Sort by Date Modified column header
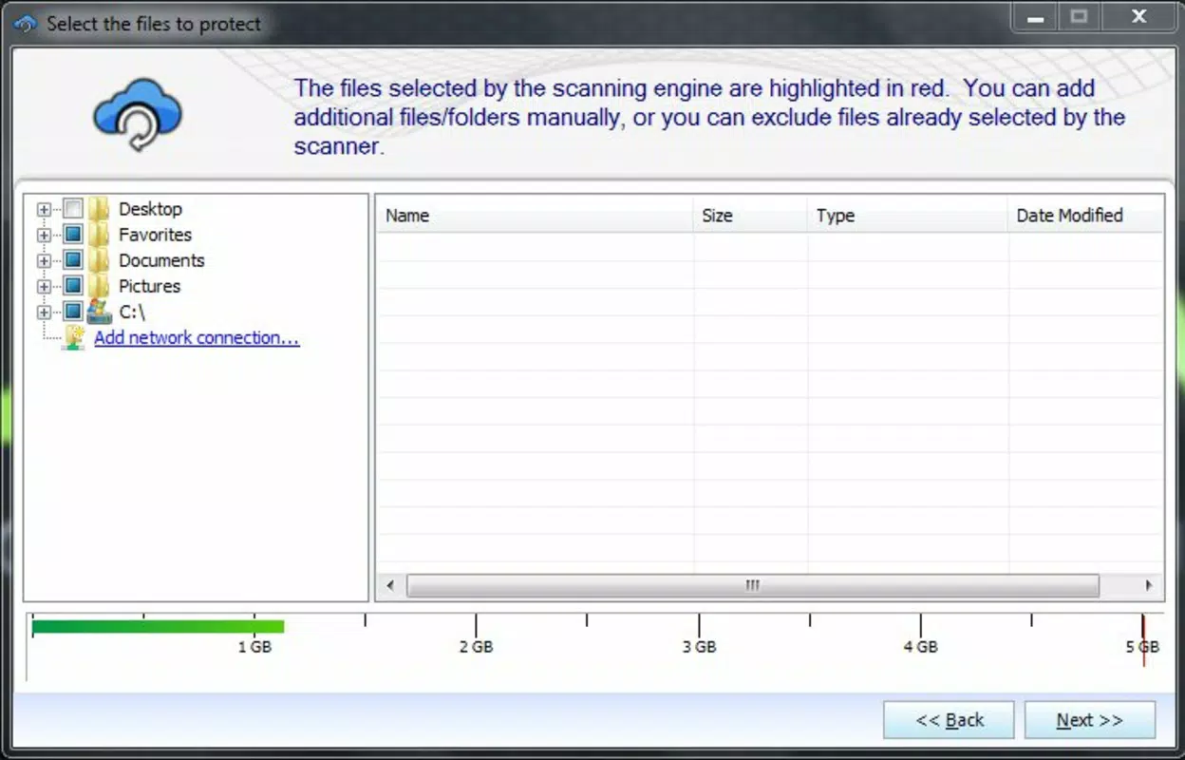The width and height of the screenshot is (1185, 760). click(x=1085, y=216)
